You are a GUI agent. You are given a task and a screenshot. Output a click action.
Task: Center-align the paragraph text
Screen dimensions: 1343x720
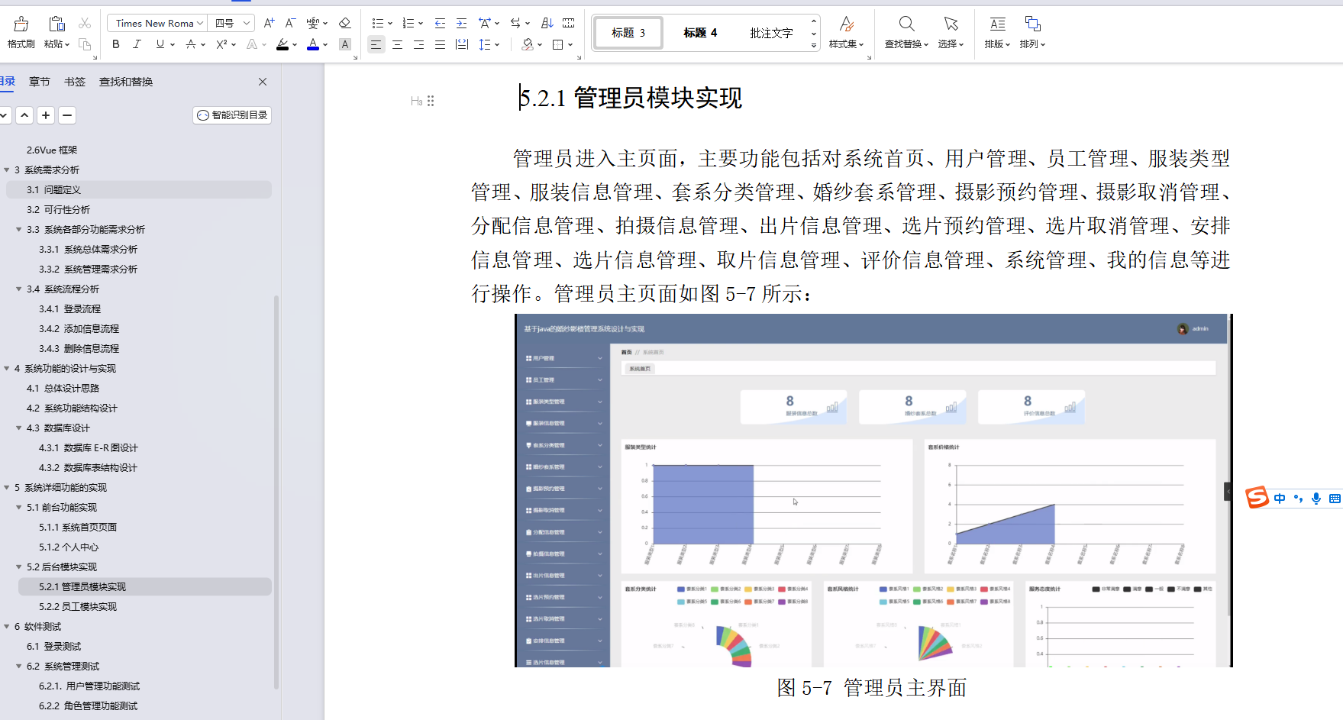click(397, 45)
